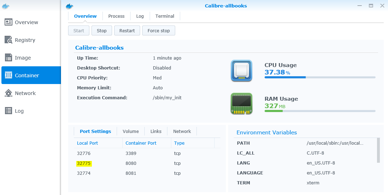Screen dimensions: 388x195
Task: Click the Overview sidebar icon
Action: [x=9, y=22]
